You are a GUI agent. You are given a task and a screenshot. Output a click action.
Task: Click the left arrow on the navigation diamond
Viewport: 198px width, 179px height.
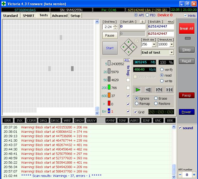(123, 47)
